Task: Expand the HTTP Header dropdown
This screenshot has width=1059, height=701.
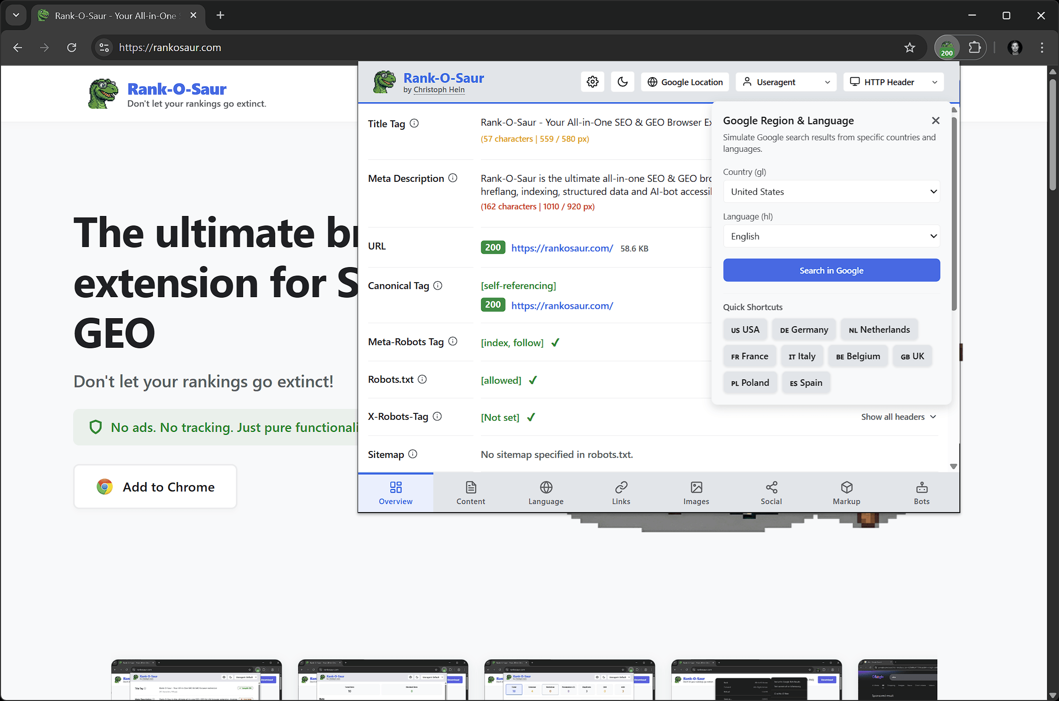Action: click(893, 82)
